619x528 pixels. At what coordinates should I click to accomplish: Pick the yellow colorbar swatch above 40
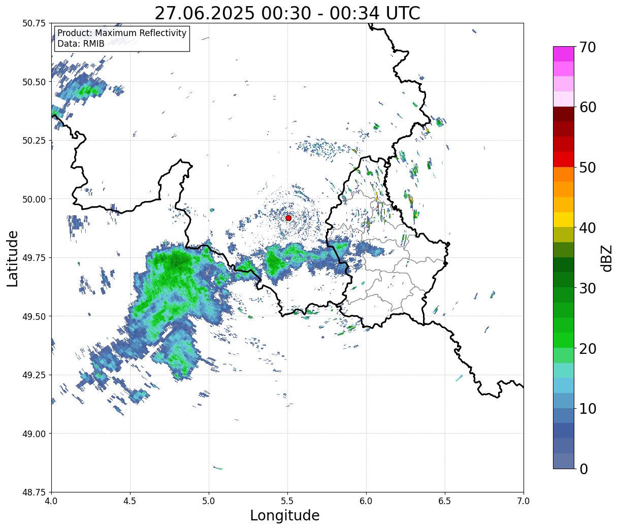click(x=564, y=220)
